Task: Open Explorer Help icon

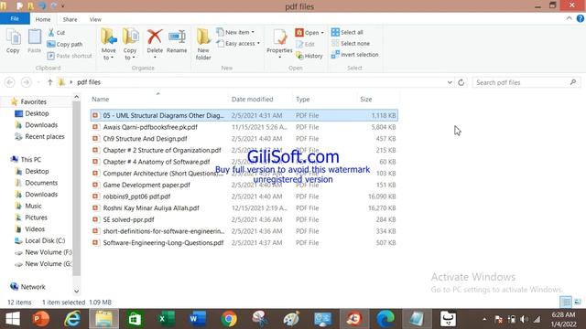Action: [x=580, y=18]
